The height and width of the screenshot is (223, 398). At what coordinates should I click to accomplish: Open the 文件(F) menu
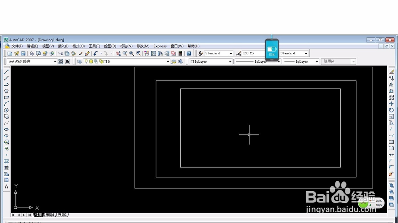point(17,46)
